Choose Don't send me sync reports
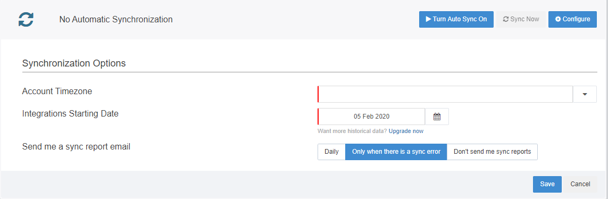608x199 pixels. (x=492, y=152)
